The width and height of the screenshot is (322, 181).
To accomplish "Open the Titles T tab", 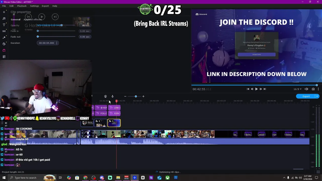I will point(4,25).
